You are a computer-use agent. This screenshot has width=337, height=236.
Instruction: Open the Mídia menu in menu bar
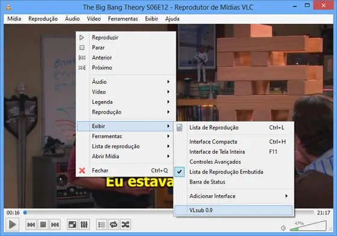(x=14, y=19)
